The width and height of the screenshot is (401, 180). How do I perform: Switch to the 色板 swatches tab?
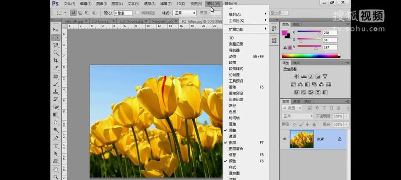point(296,24)
